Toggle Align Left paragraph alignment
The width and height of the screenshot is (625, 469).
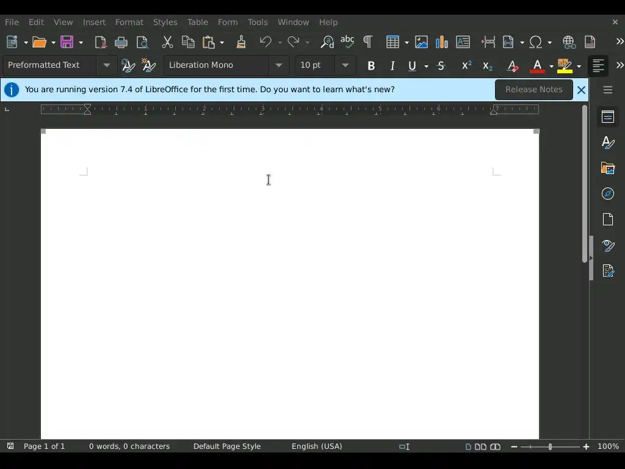pos(598,66)
